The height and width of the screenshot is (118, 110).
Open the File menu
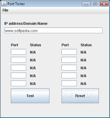point(5,10)
